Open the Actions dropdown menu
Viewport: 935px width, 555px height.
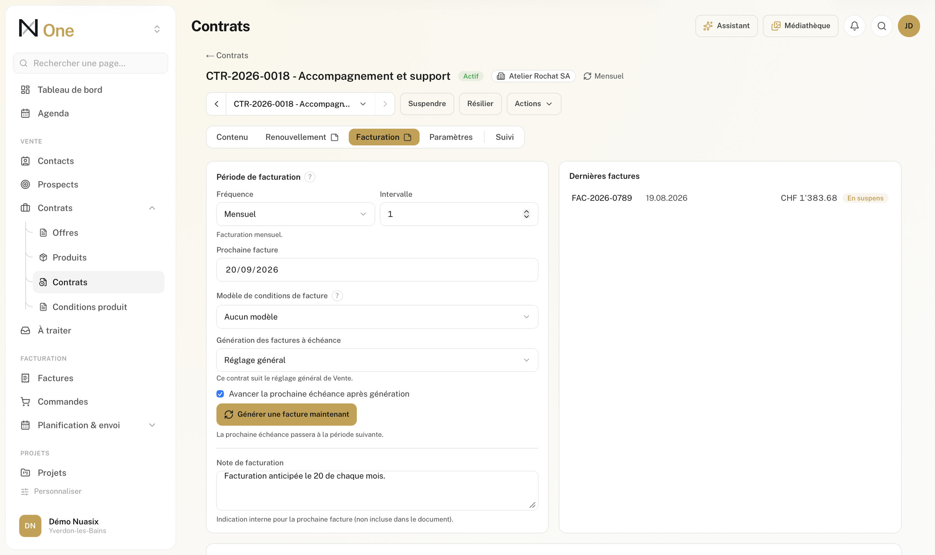[534, 104]
